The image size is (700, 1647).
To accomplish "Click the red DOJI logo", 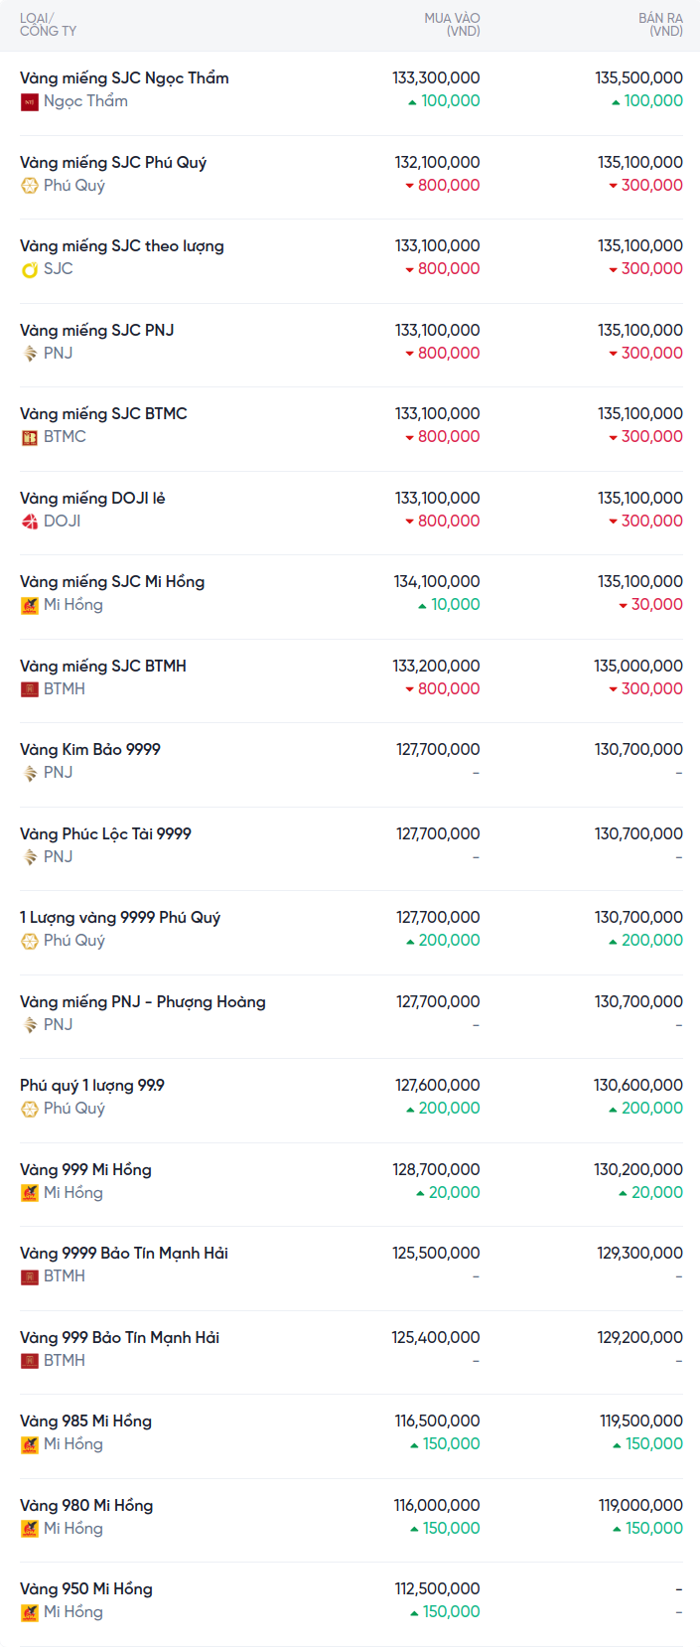I will click(30, 522).
